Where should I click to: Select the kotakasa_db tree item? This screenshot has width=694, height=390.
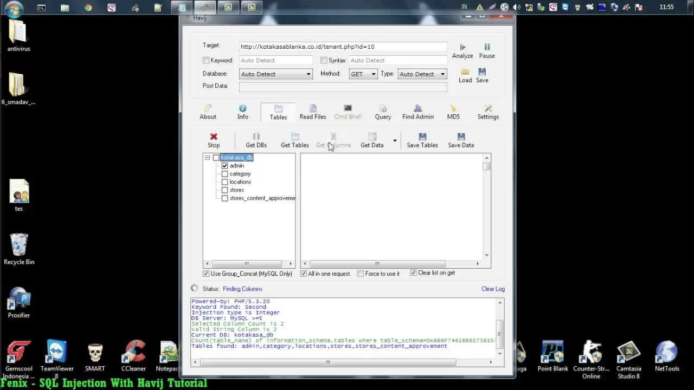236,158
